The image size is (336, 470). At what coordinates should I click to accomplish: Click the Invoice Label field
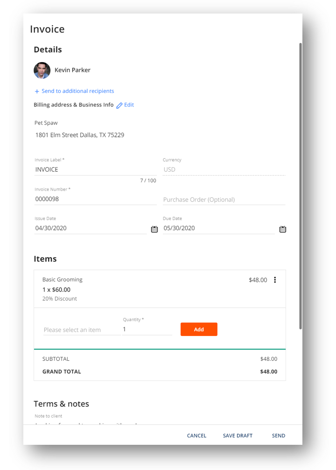click(x=95, y=169)
